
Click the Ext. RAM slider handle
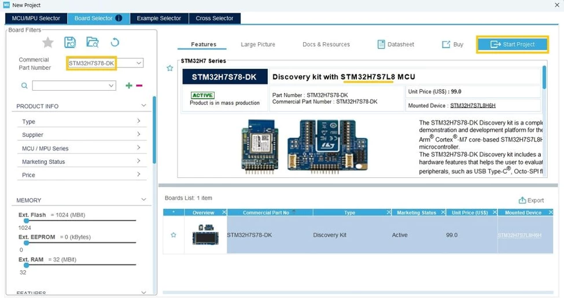(x=26, y=265)
